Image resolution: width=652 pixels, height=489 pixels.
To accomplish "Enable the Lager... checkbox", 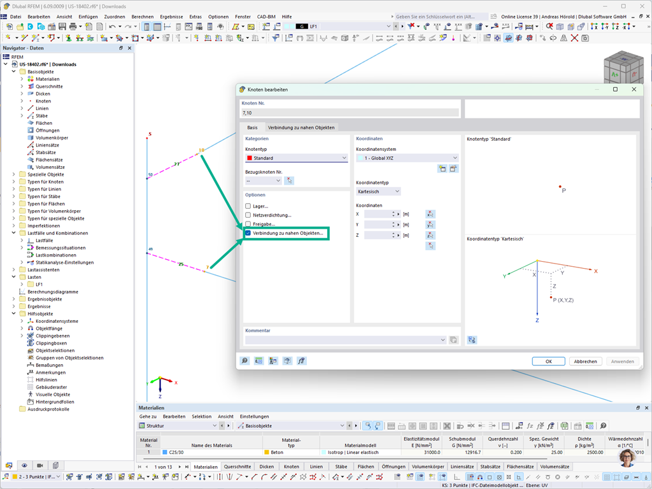I will pyautogui.click(x=248, y=206).
